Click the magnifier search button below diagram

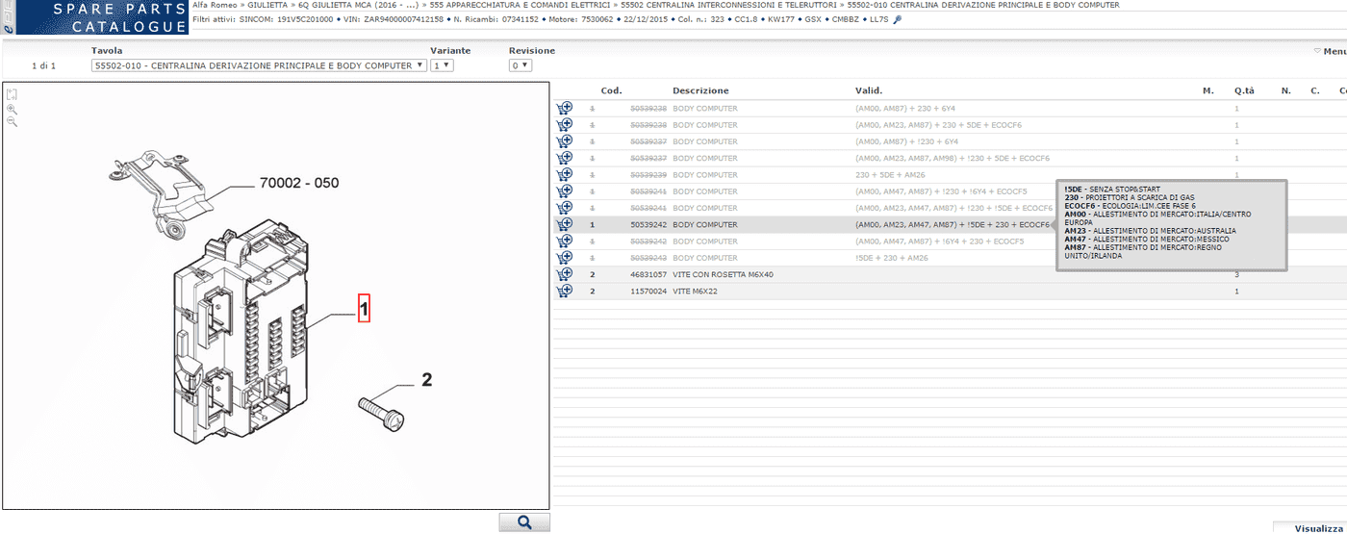click(x=524, y=521)
